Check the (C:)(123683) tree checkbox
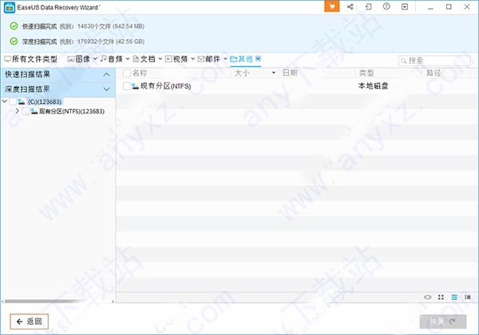 tap(13, 101)
